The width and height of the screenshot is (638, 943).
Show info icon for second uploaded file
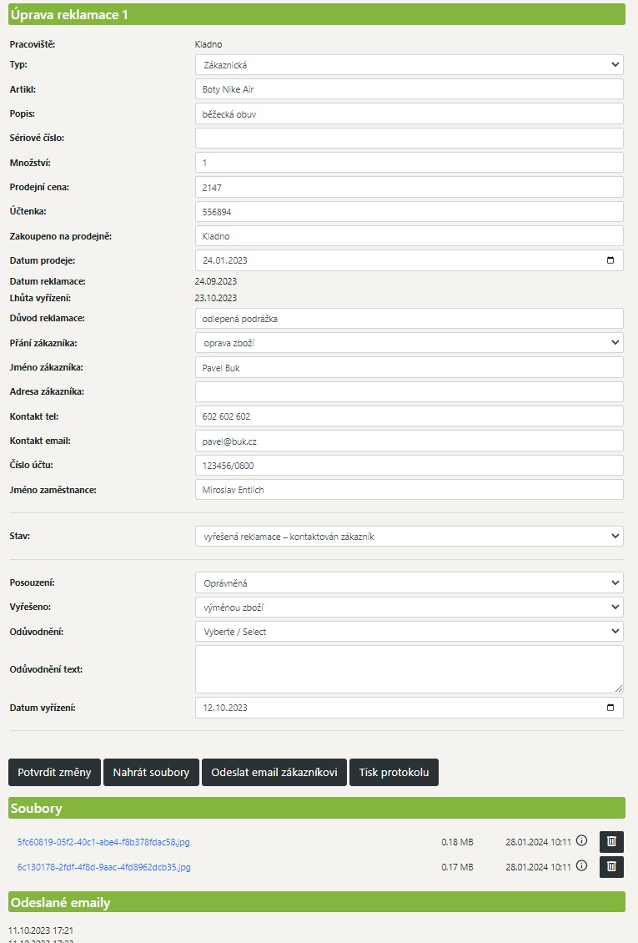582,866
